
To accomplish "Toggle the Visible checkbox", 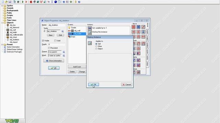I will tap(43, 41).
